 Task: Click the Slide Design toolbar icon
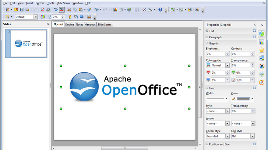coord(189,10)
